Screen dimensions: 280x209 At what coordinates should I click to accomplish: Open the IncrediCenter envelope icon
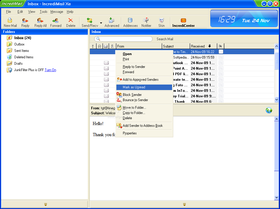[183, 20]
